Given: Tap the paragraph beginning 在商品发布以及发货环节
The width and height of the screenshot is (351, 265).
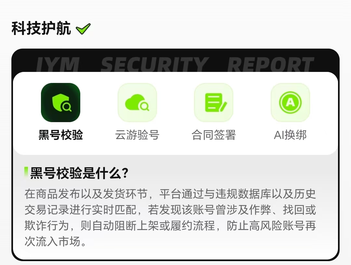Looking at the screenshot, I should click(x=170, y=218).
